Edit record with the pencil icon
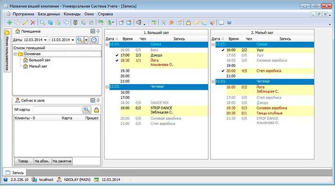Image resolution: width=335 pixels, height=189 pixels. [x=25, y=22]
